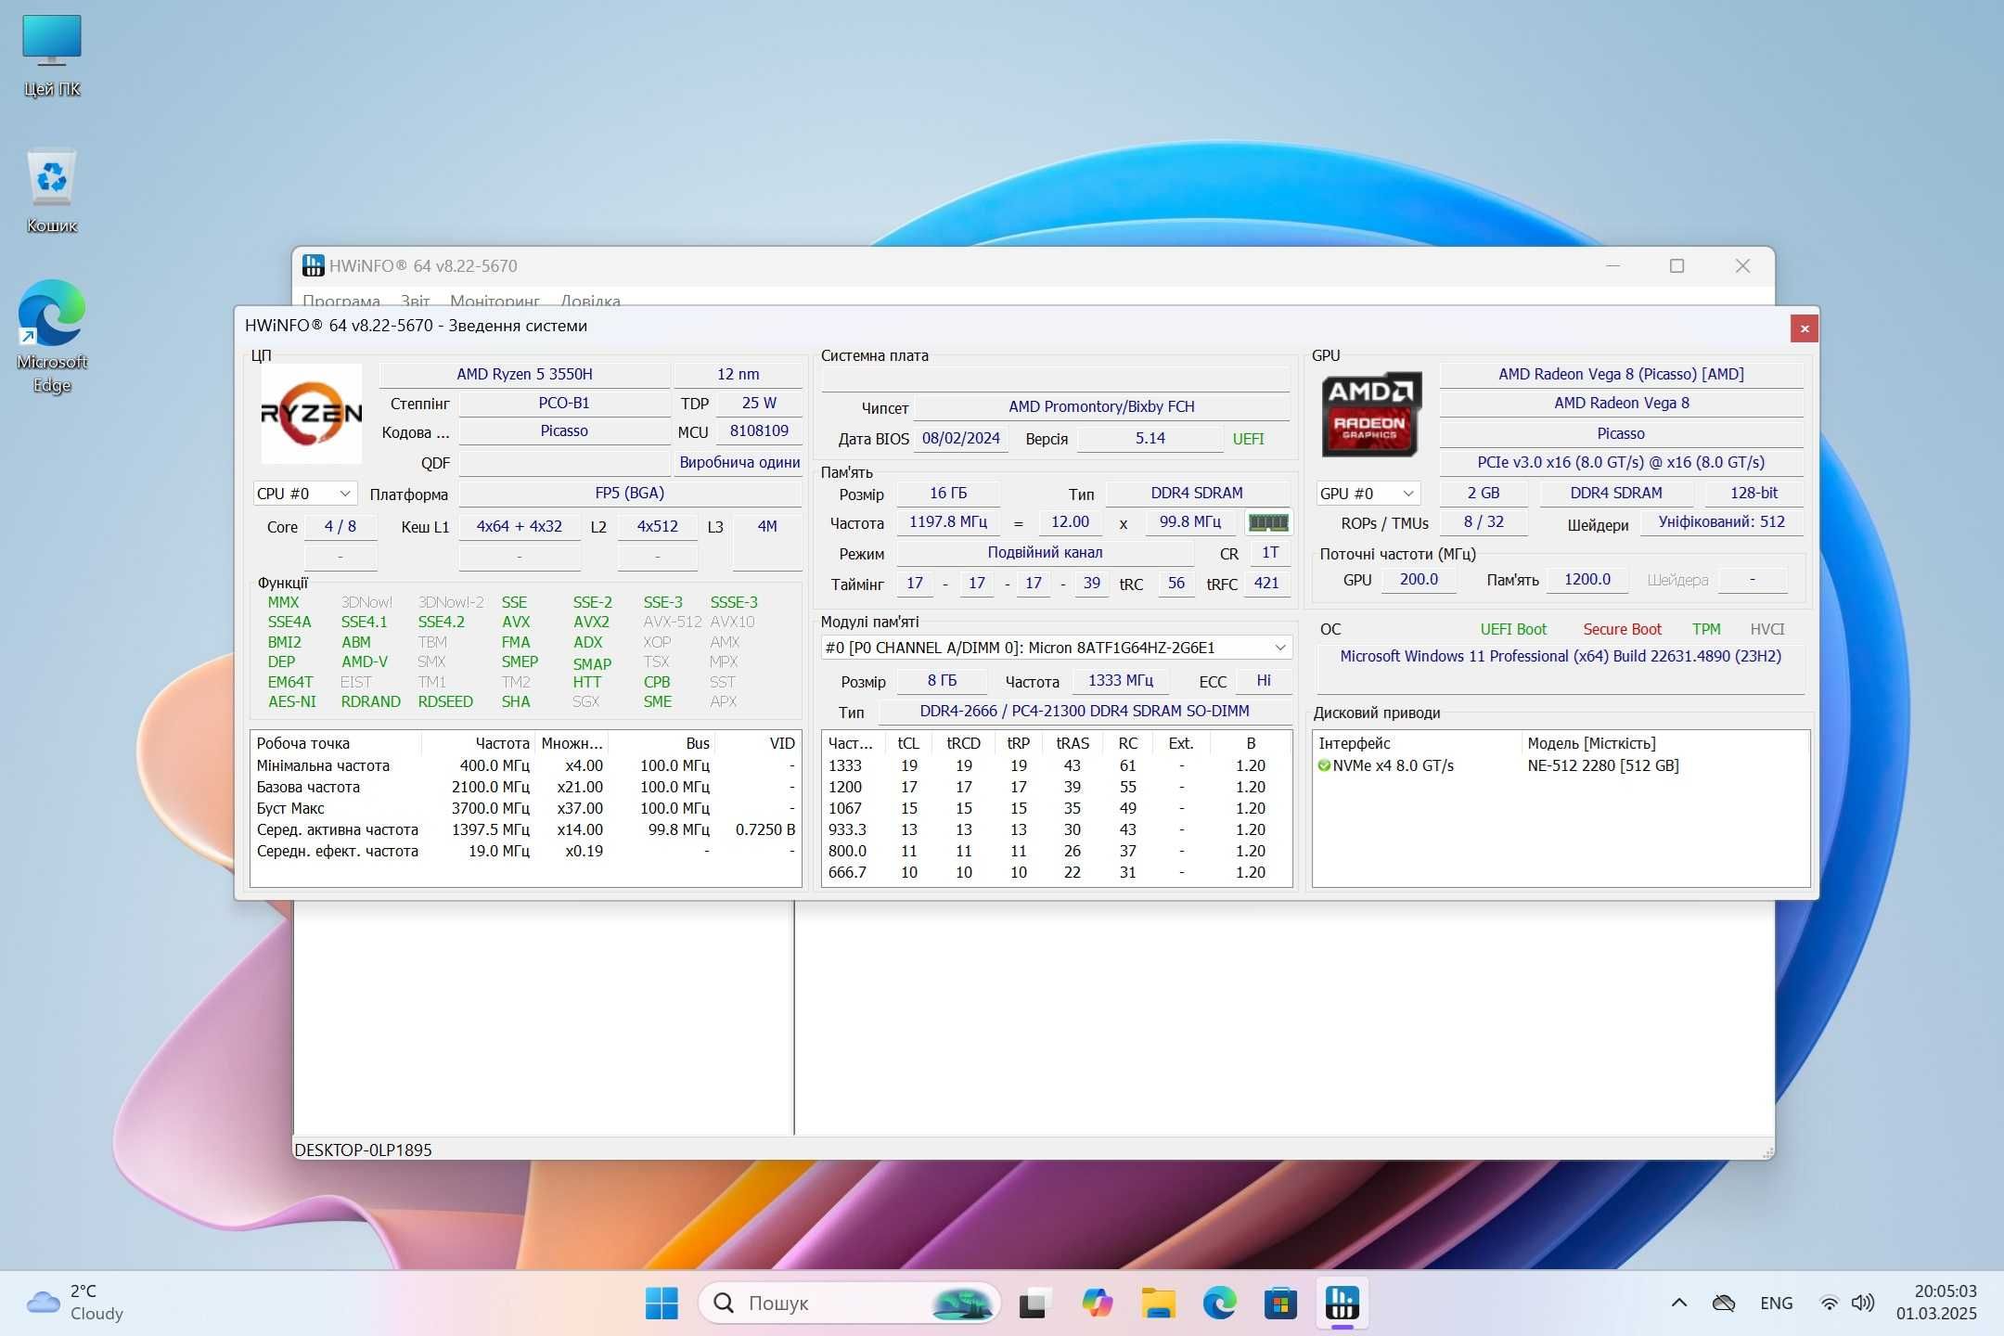
Task: Open Microsoft Edge from the taskbar
Action: click(x=1219, y=1304)
